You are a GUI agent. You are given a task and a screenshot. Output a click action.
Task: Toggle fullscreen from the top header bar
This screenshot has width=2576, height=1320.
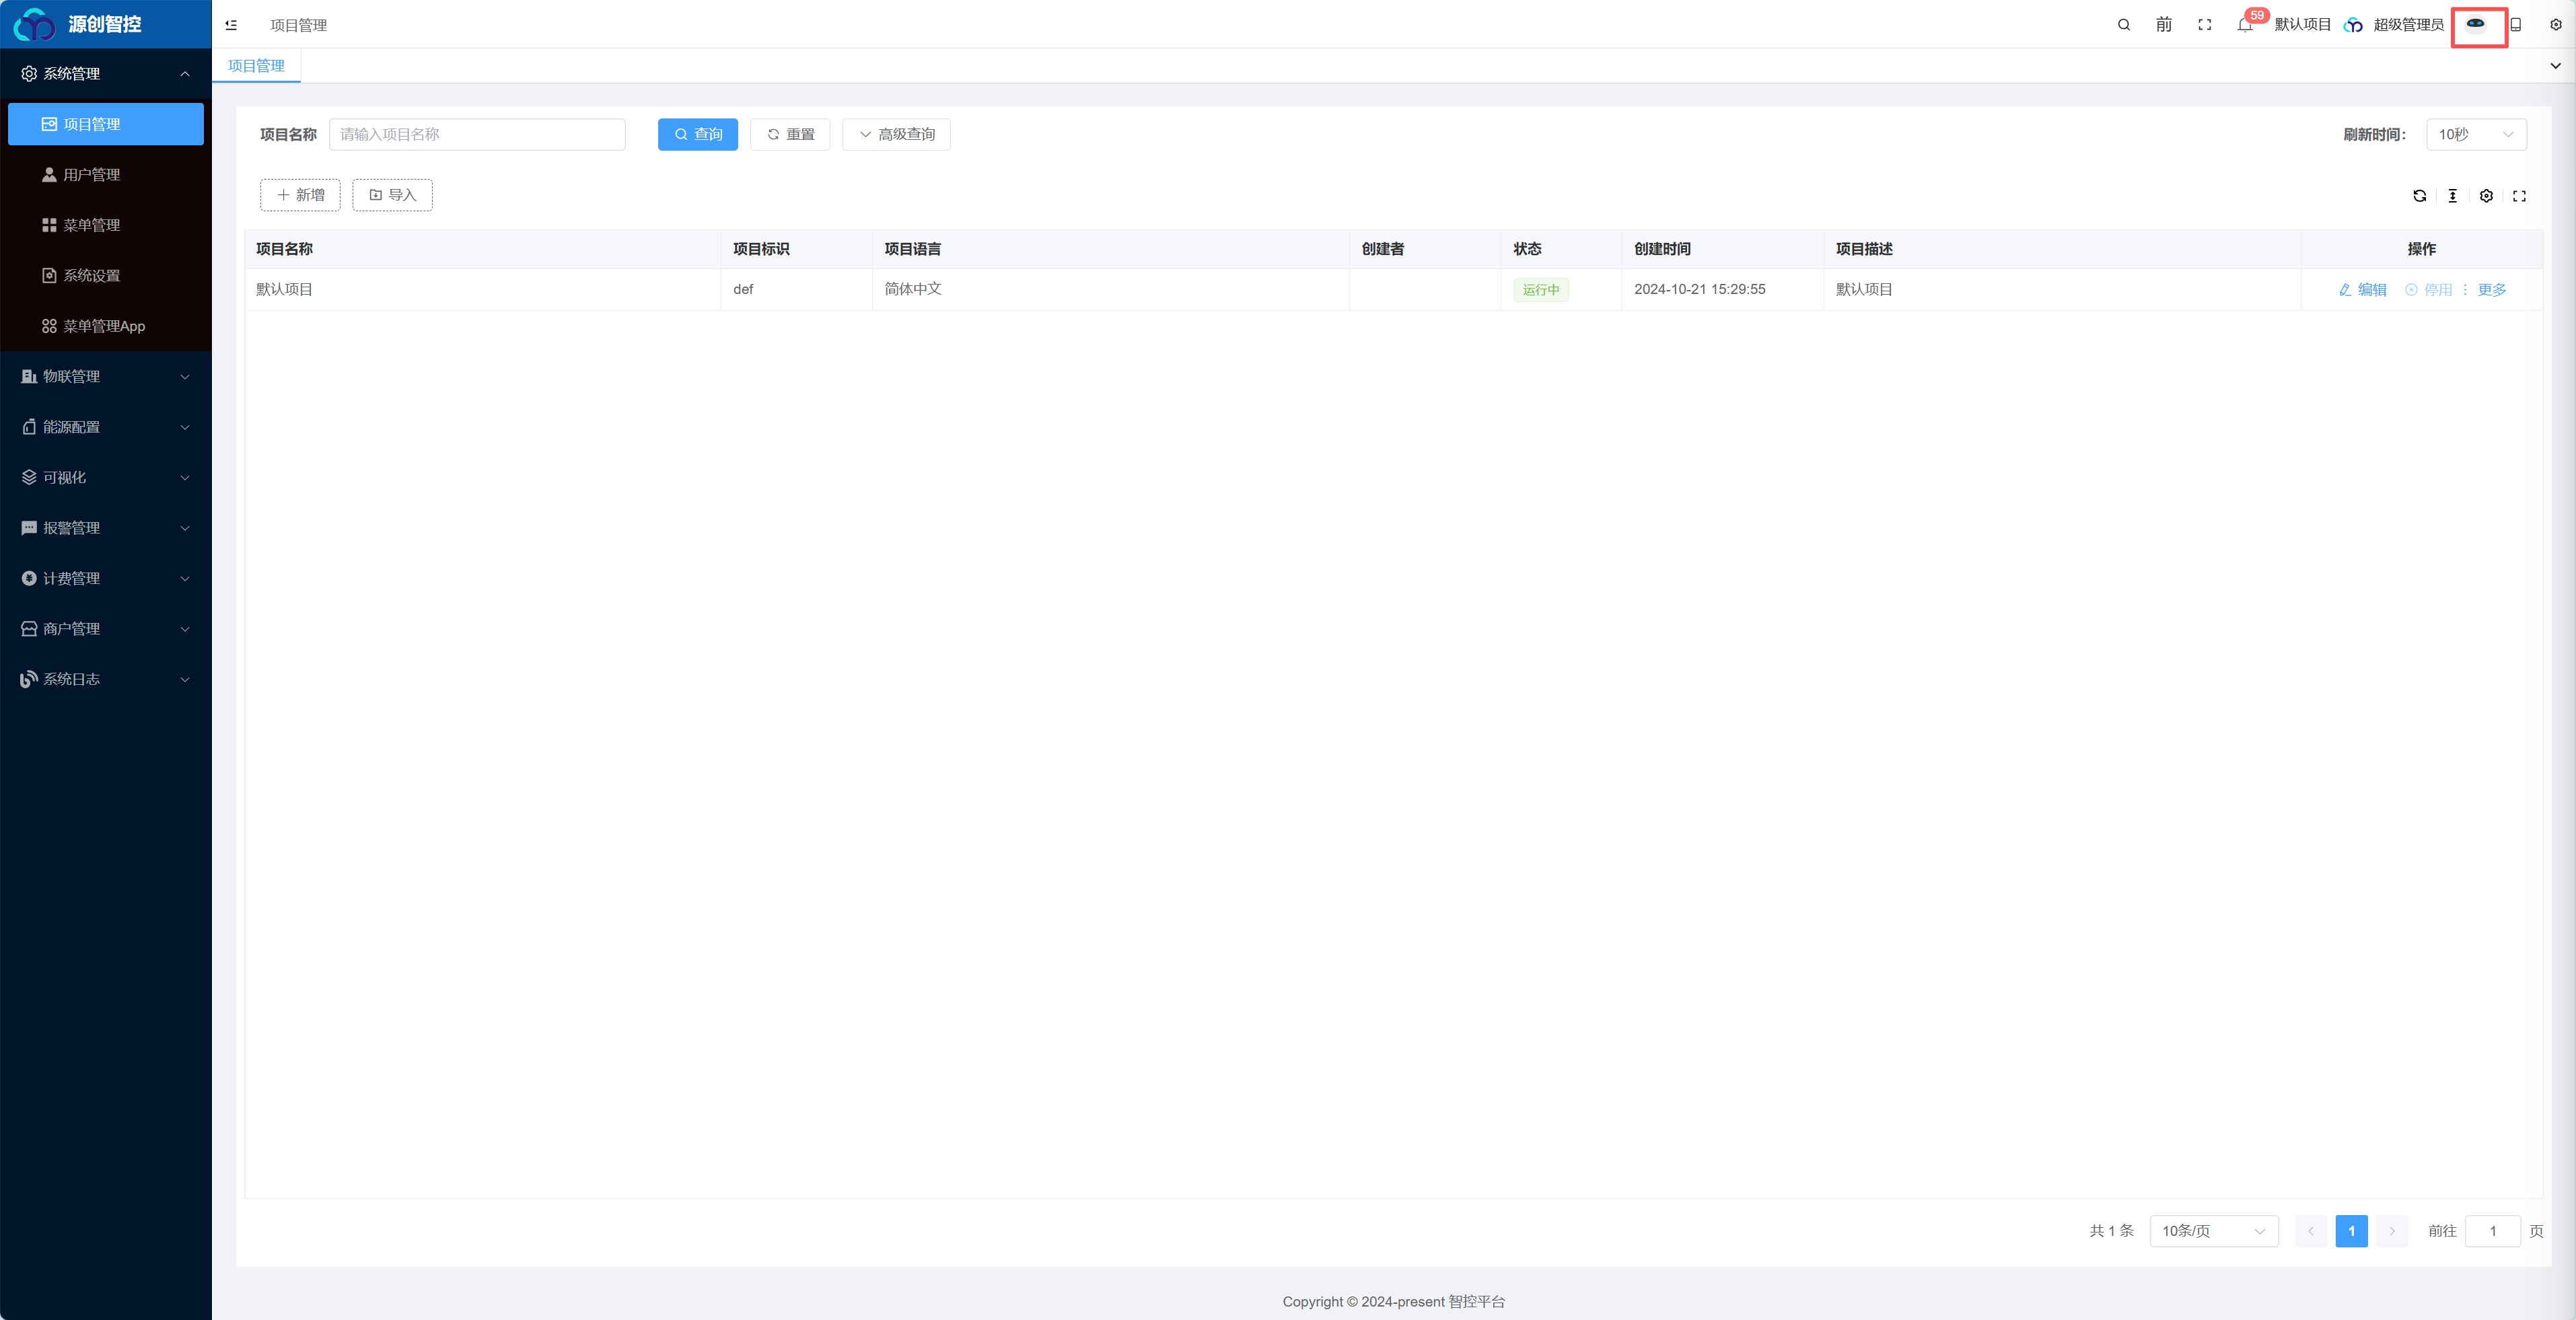[2205, 25]
